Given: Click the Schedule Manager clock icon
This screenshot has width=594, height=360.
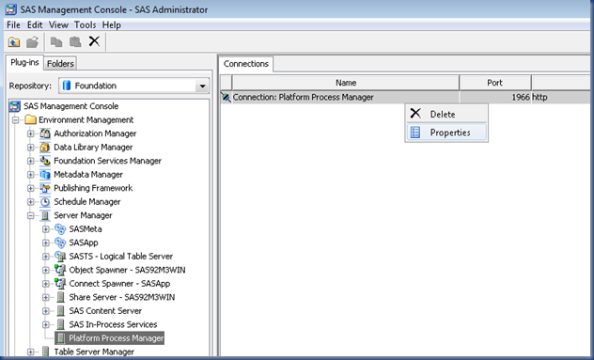Looking at the screenshot, I should pyautogui.click(x=45, y=201).
